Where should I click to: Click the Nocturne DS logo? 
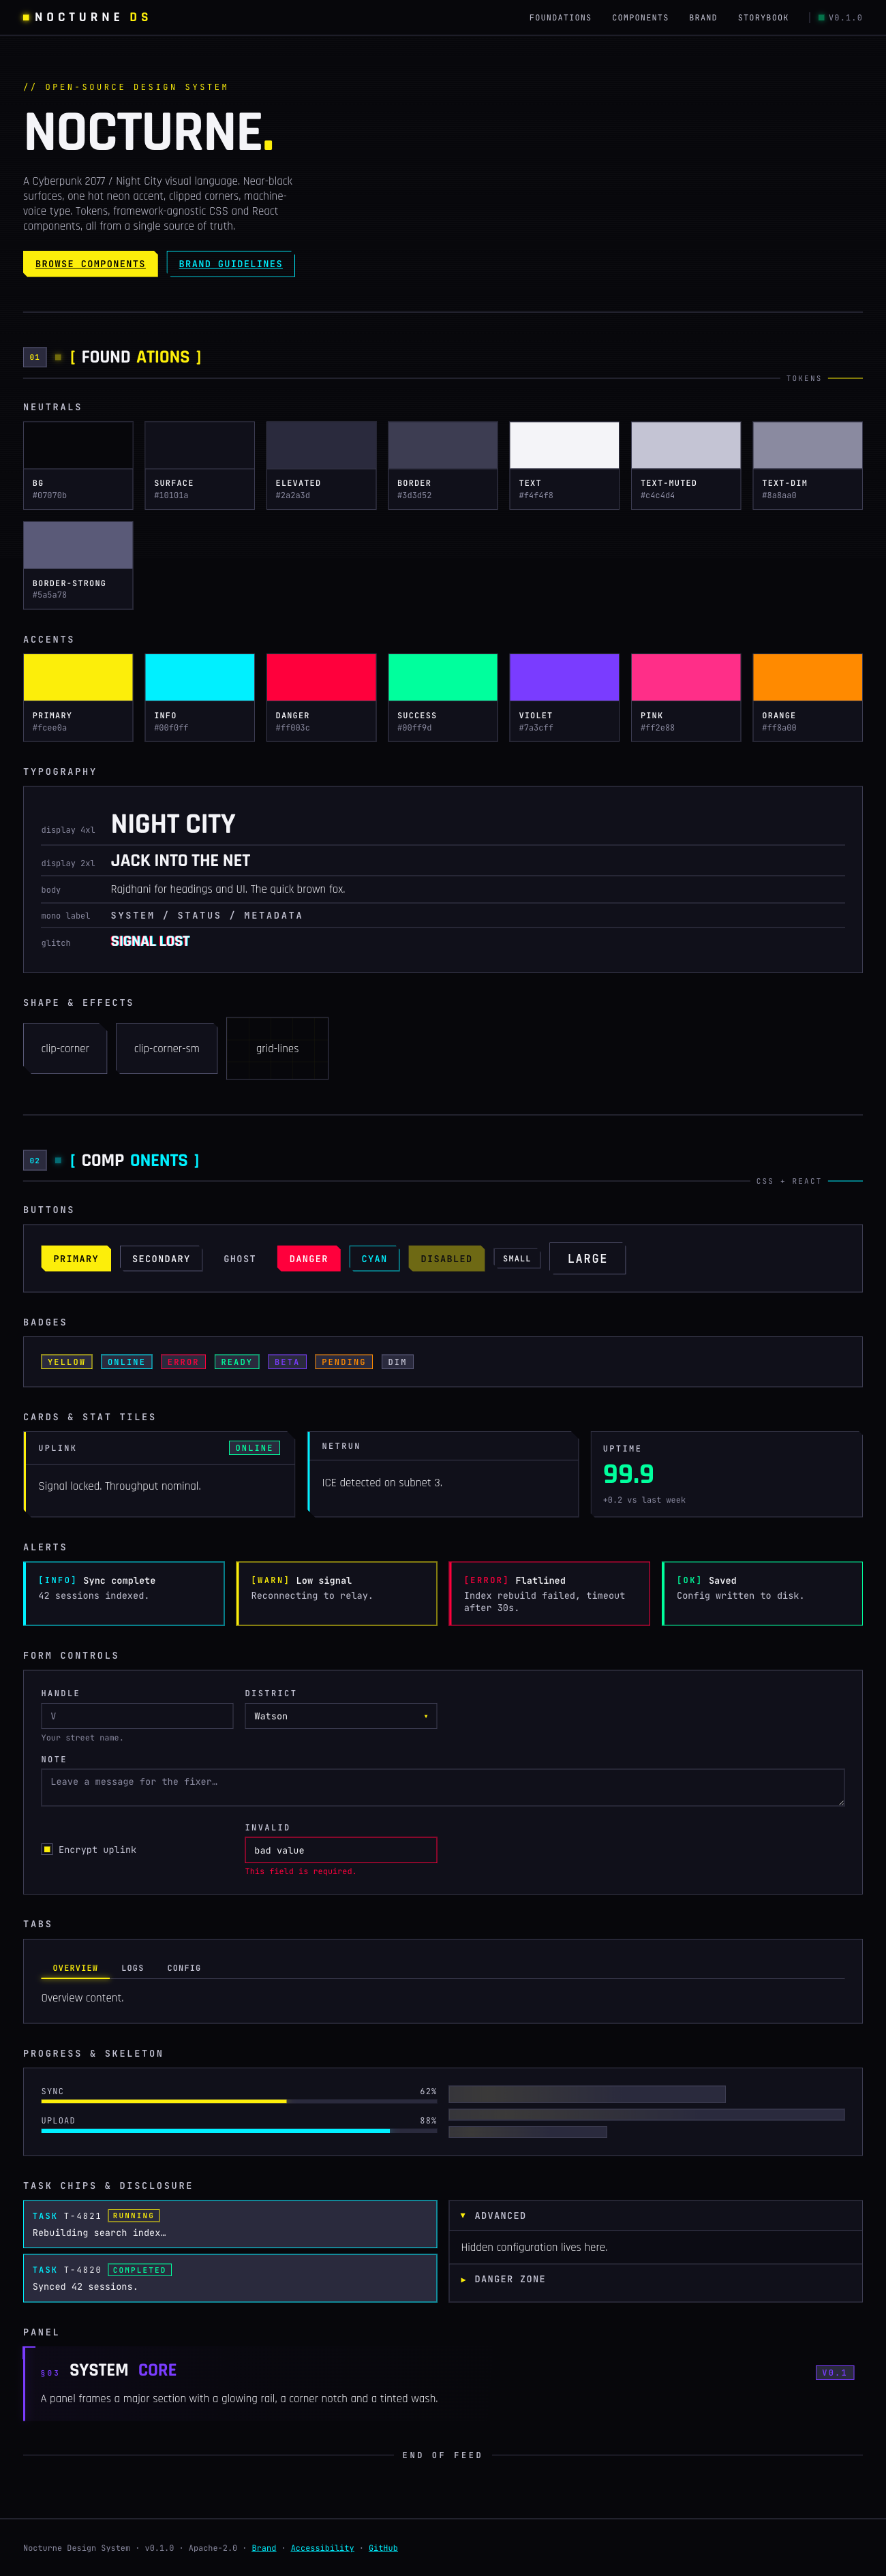(x=86, y=17)
